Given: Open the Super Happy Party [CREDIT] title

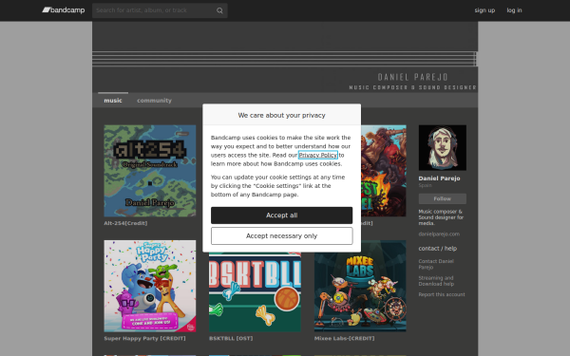Looking at the screenshot, I should coord(144,339).
